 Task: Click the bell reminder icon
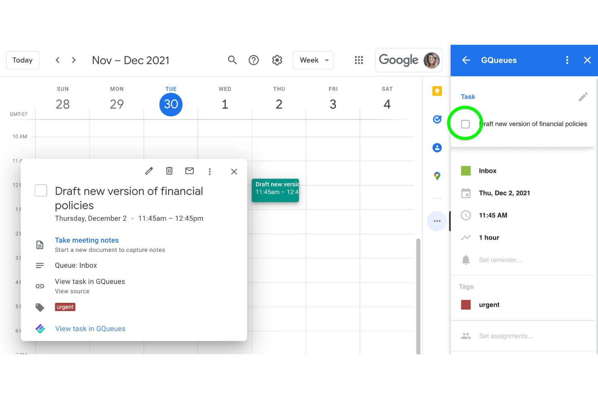point(466,260)
